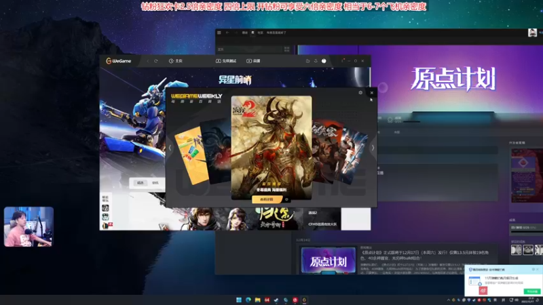Open profile avatar in Steam window

tap(532, 33)
